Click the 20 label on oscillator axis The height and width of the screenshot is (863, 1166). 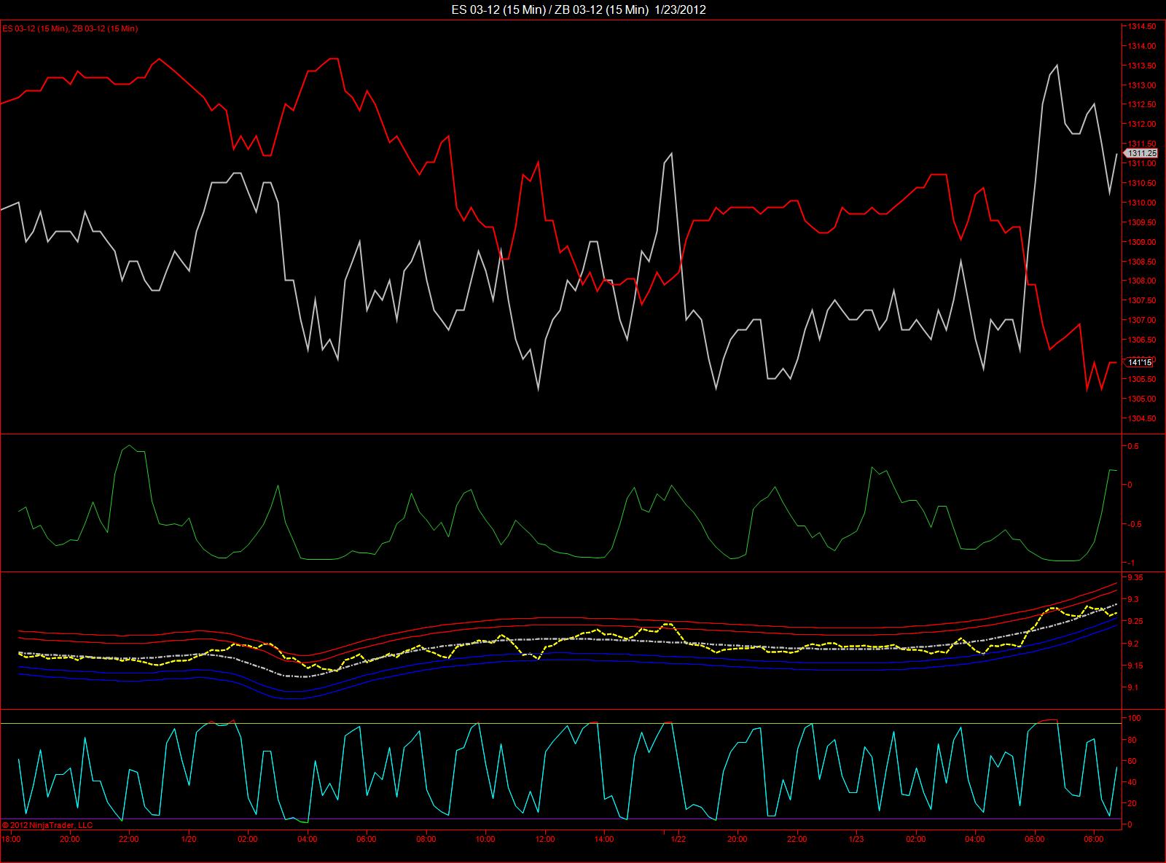pyautogui.click(x=1132, y=803)
